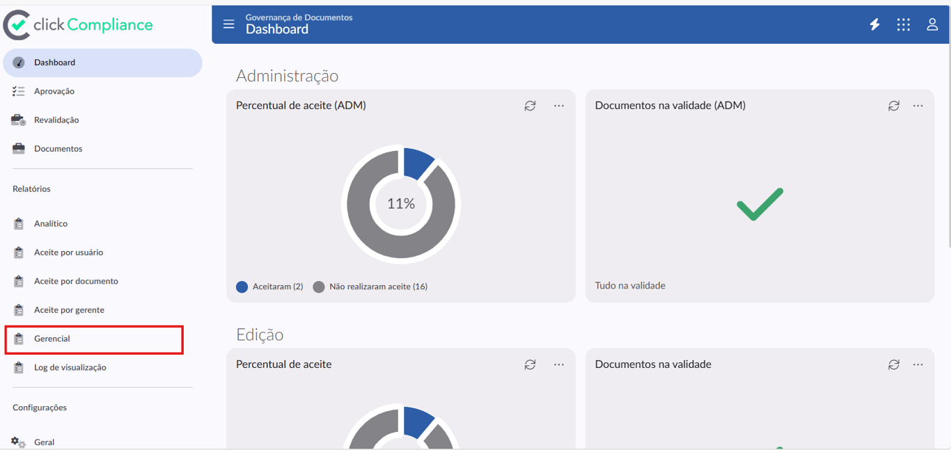Open the user profile icon
This screenshot has width=951, height=450.
(x=932, y=24)
